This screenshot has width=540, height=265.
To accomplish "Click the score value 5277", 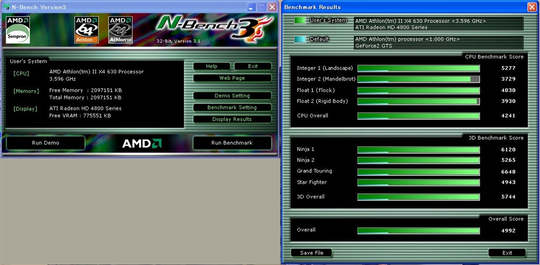I will (x=508, y=68).
